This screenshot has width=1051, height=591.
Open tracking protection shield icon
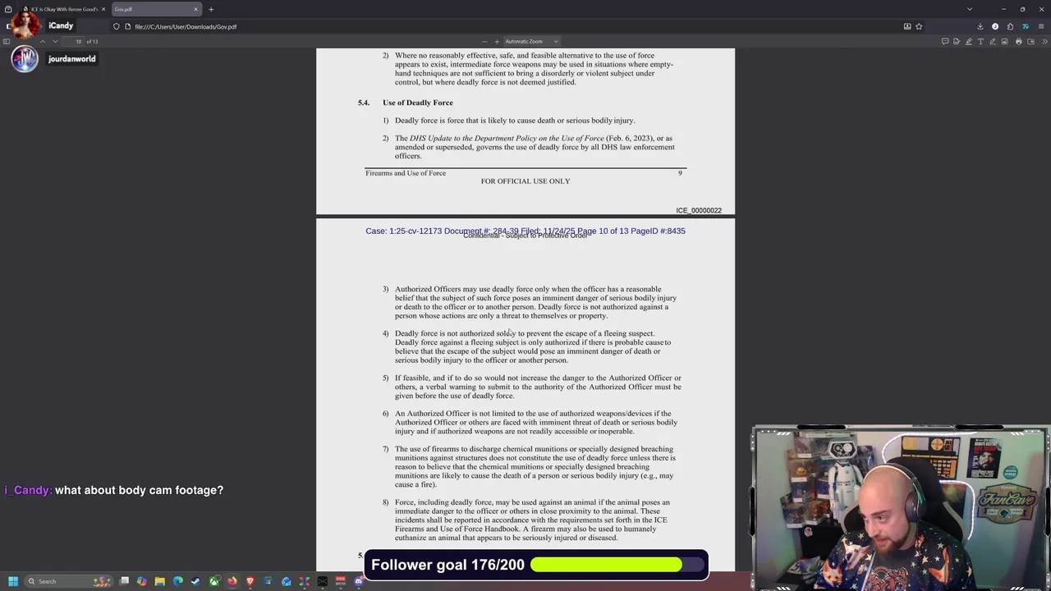pos(116,26)
